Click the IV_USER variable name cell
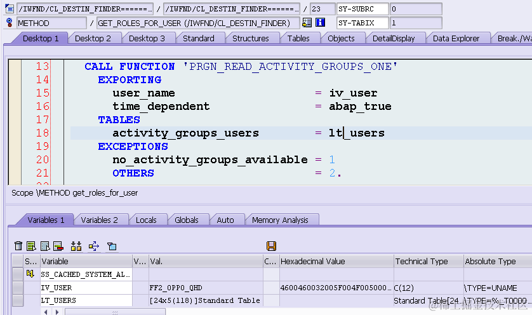Viewport: 532px width, 315px height. point(86,288)
